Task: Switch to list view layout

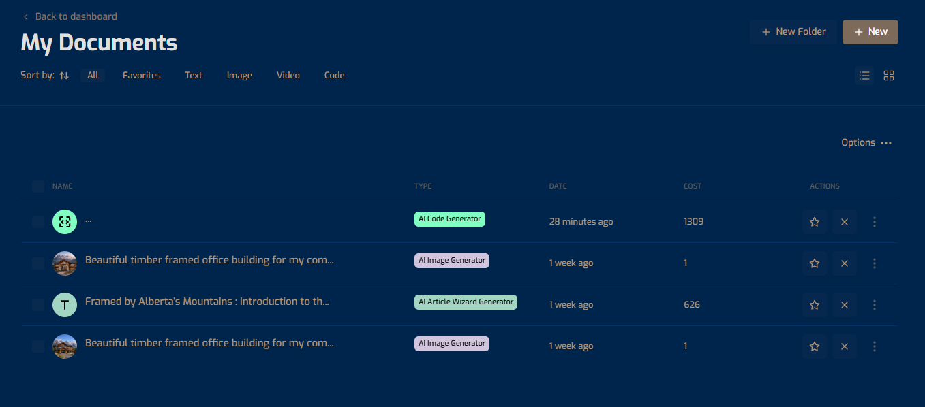Action: click(x=864, y=76)
